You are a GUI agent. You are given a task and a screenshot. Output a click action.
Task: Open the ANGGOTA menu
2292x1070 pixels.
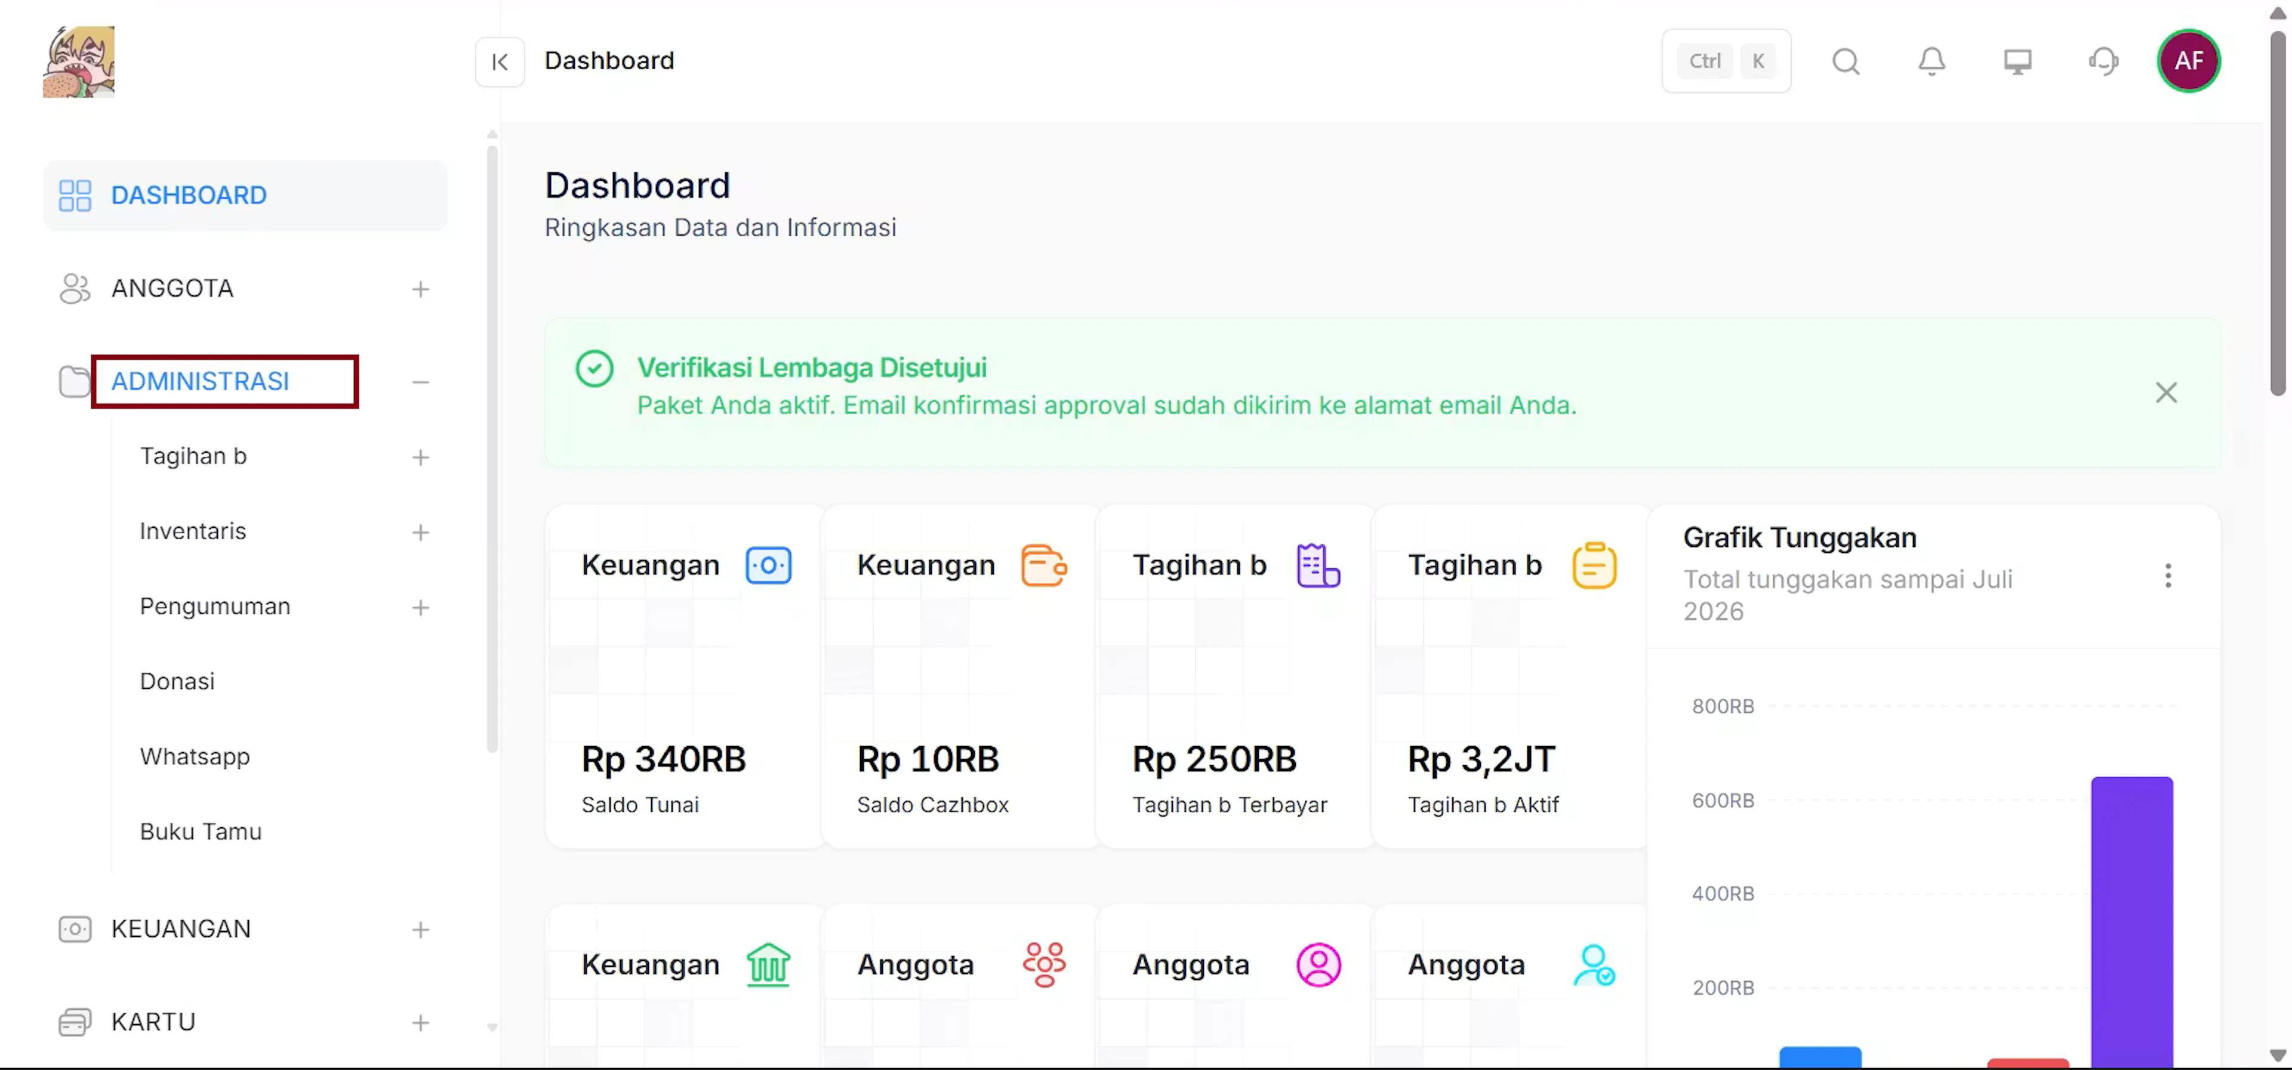coord(172,289)
